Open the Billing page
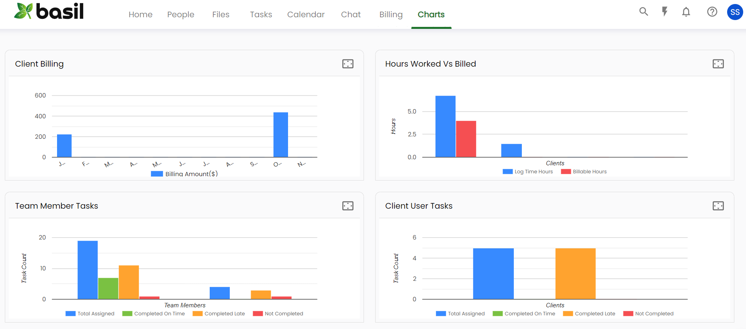The width and height of the screenshot is (746, 329). pos(390,14)
